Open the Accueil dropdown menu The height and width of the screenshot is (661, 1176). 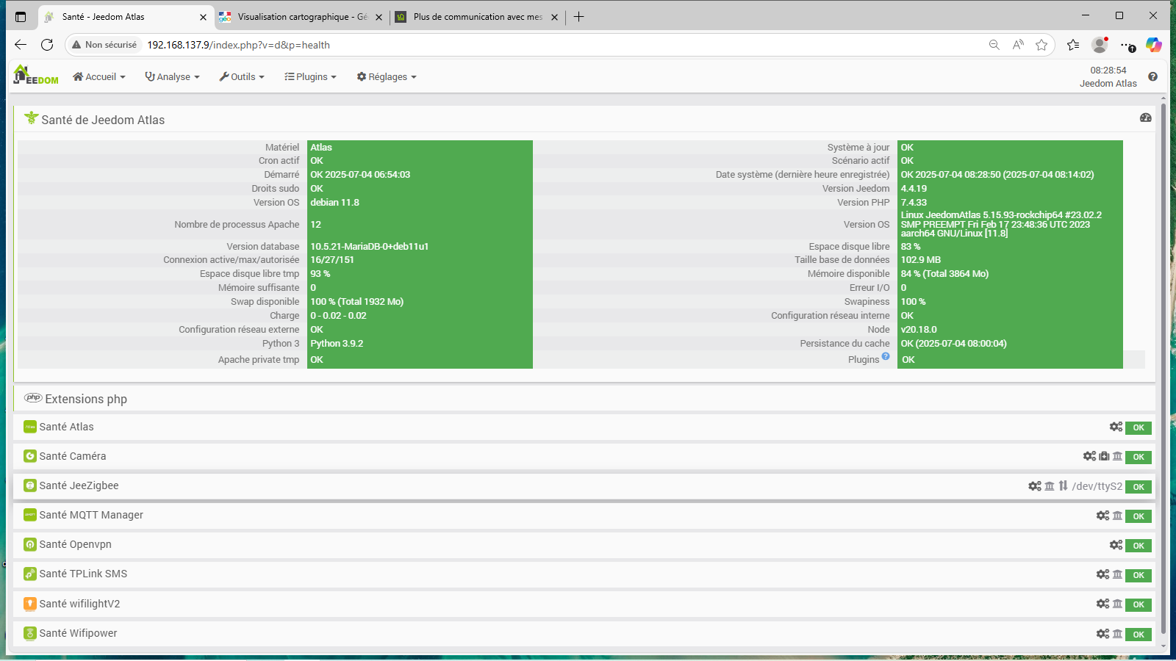(x=99, y=76)
